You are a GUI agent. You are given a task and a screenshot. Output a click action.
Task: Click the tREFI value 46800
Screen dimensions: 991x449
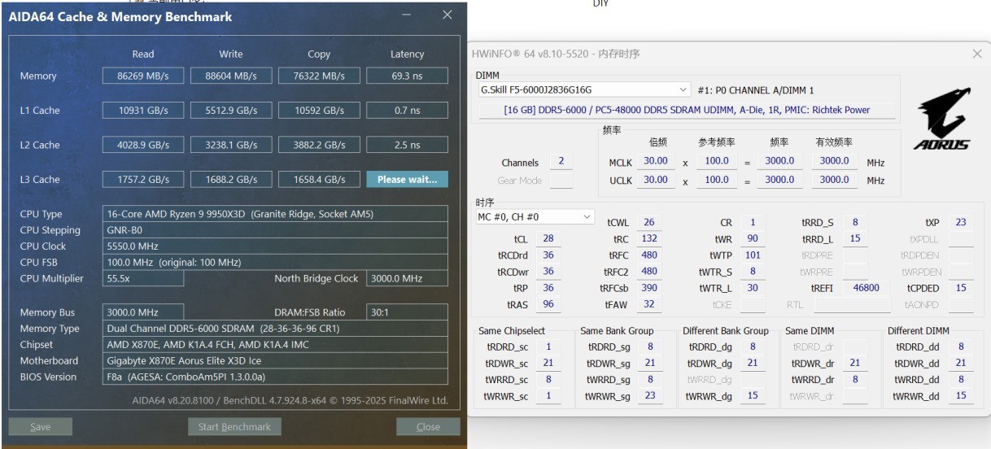(866, 288)
